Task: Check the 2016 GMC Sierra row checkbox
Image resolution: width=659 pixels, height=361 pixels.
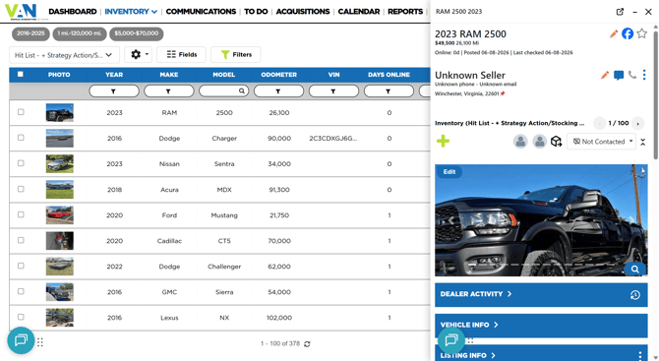Action: tap(21, 291)
